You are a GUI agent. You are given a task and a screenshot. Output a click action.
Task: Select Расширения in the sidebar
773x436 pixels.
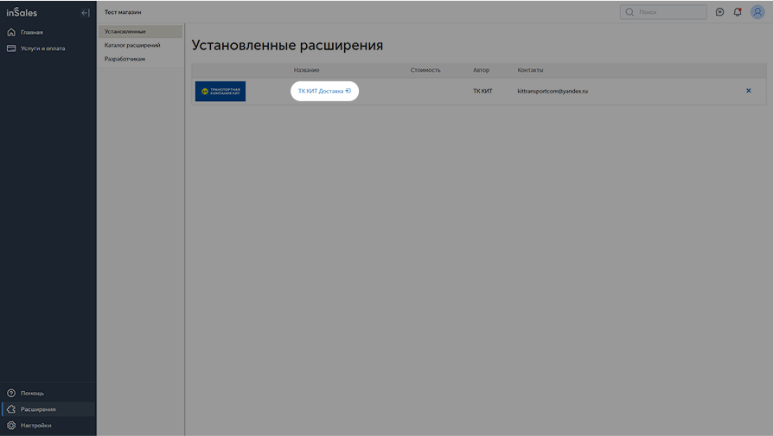click(x=38, y=409)
